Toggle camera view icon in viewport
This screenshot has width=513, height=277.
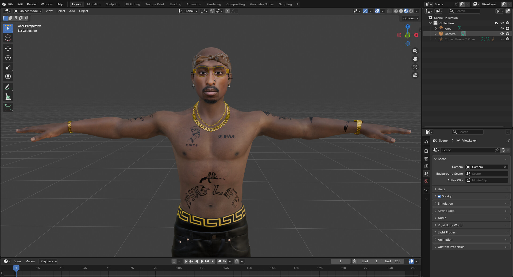pos(415,67)
